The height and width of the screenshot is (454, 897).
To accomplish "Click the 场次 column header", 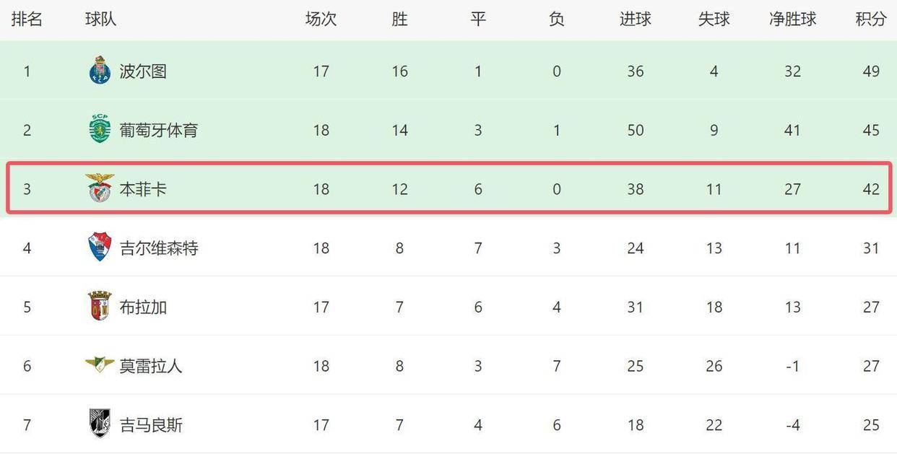I will 321,19.
